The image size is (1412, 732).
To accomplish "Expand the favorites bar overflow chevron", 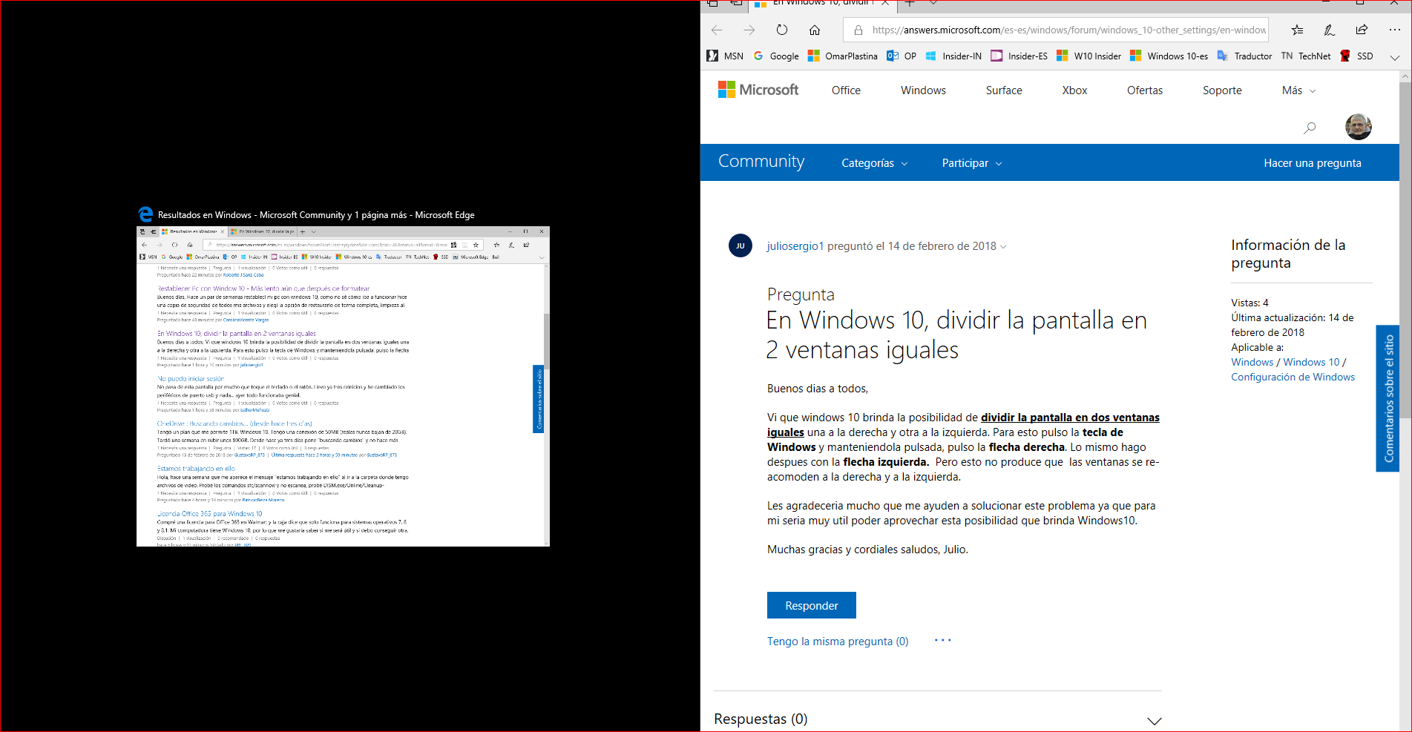I will pyautogui.click(x=1395, y=57).
